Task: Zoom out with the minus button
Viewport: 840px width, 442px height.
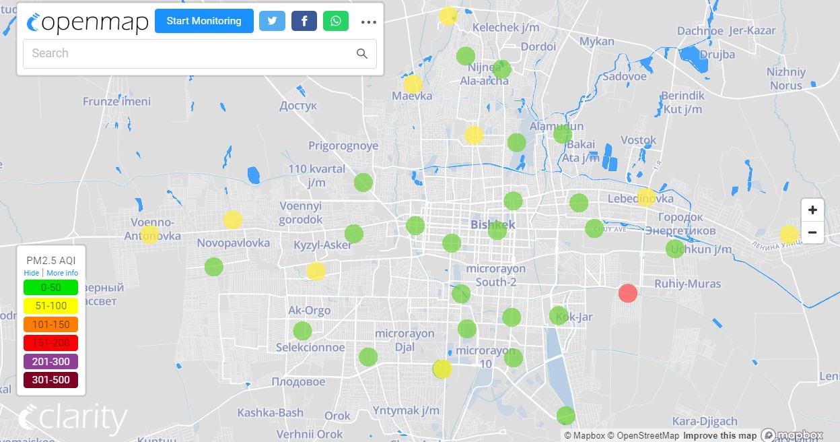Action: pos(812,232)
